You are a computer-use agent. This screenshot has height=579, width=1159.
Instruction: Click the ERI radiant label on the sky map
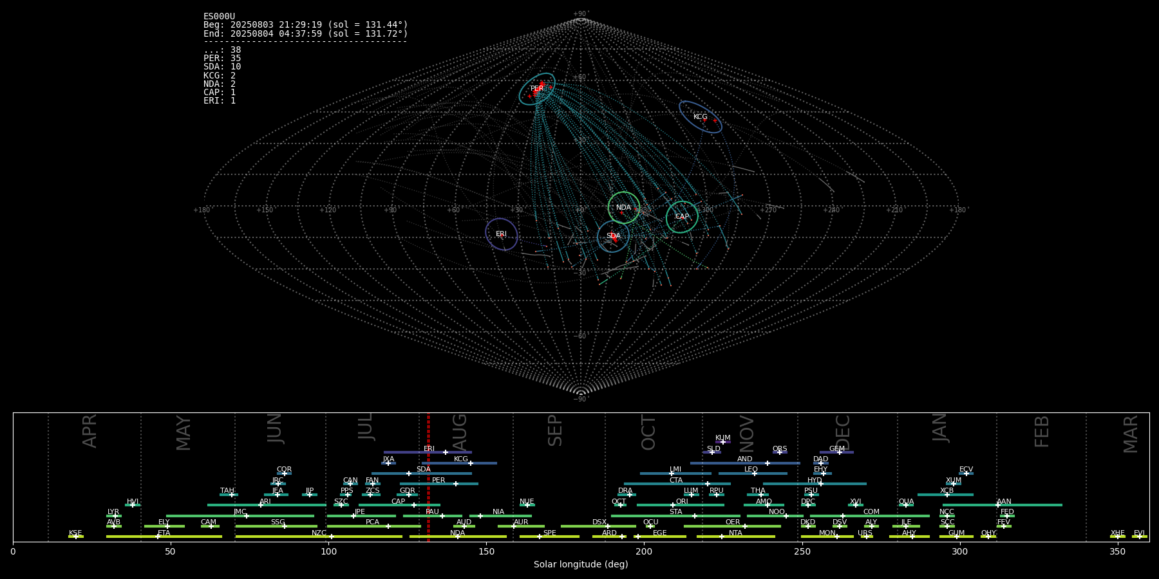501,234
